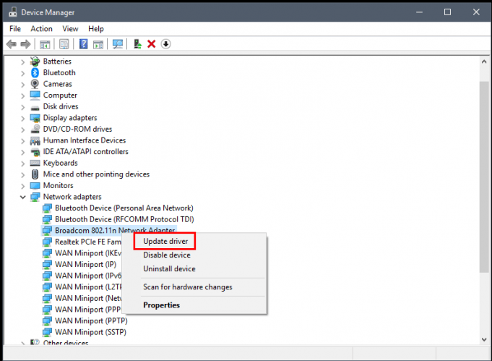
Task: Expand the Batteries node
Action: tap(22, 62)
